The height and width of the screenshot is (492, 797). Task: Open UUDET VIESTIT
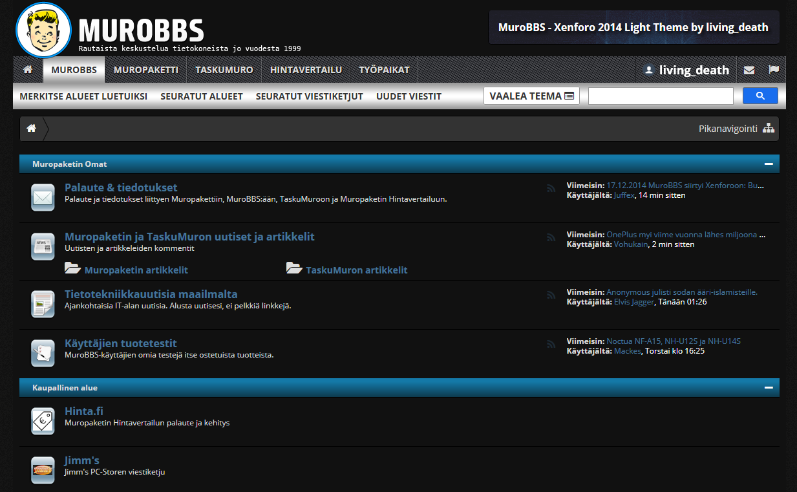coord(409,96)
